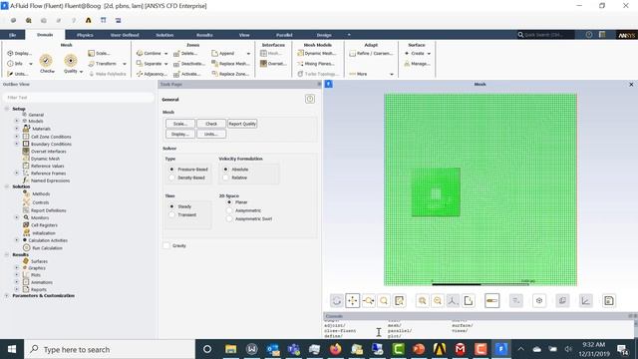This screenshot has height=359, width=638.
Task: Open the help icon in Task Page
Action: (310, 99)
